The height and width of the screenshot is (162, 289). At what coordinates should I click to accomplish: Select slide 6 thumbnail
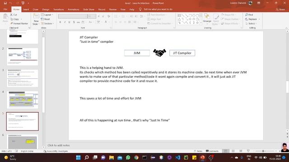click(x=23, y=142)
